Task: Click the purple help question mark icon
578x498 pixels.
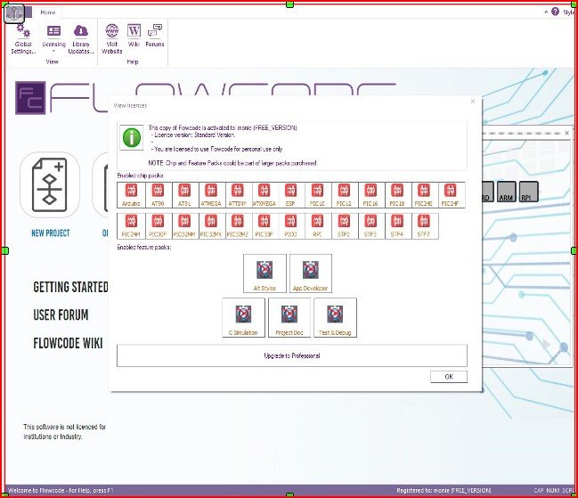Action: pos(555,12)
